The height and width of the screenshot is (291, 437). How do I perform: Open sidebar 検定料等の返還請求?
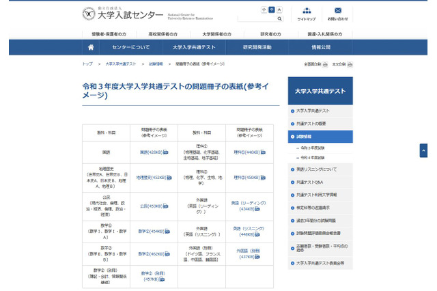320,208
